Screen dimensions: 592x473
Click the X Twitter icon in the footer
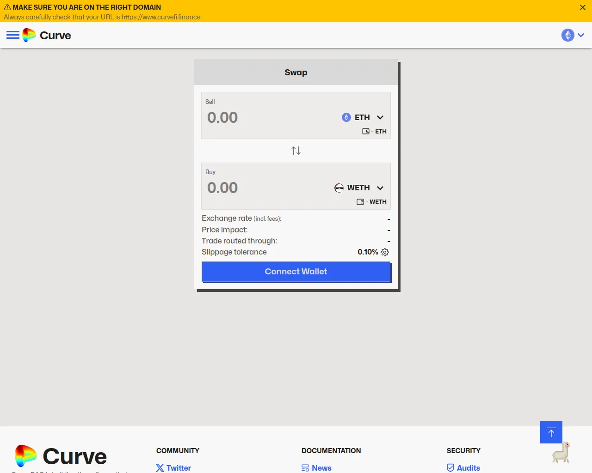160,468
